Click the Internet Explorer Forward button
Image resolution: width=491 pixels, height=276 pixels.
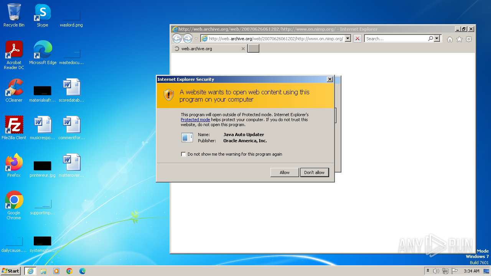point(188,38)
